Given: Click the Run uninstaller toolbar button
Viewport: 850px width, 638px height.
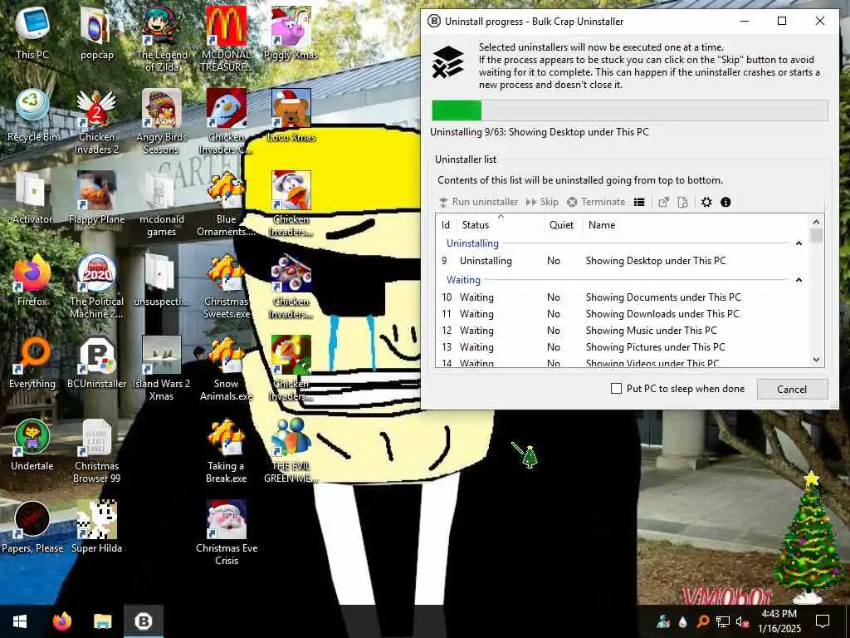Looking at the screenshot, I should [478, 202].
